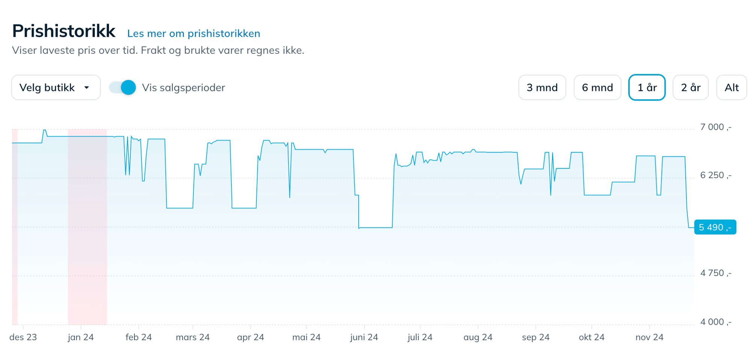This screenshot has height=354, width=751.
Task: Select the 1 år time range
Action: (x=647, y=88)
